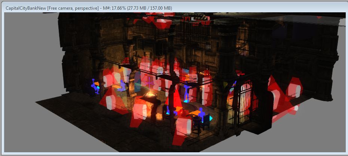Select the blue figure seated at the front table
Viewport: 348px width, 156px height.
pyautogui.click(x=201, y=115)
